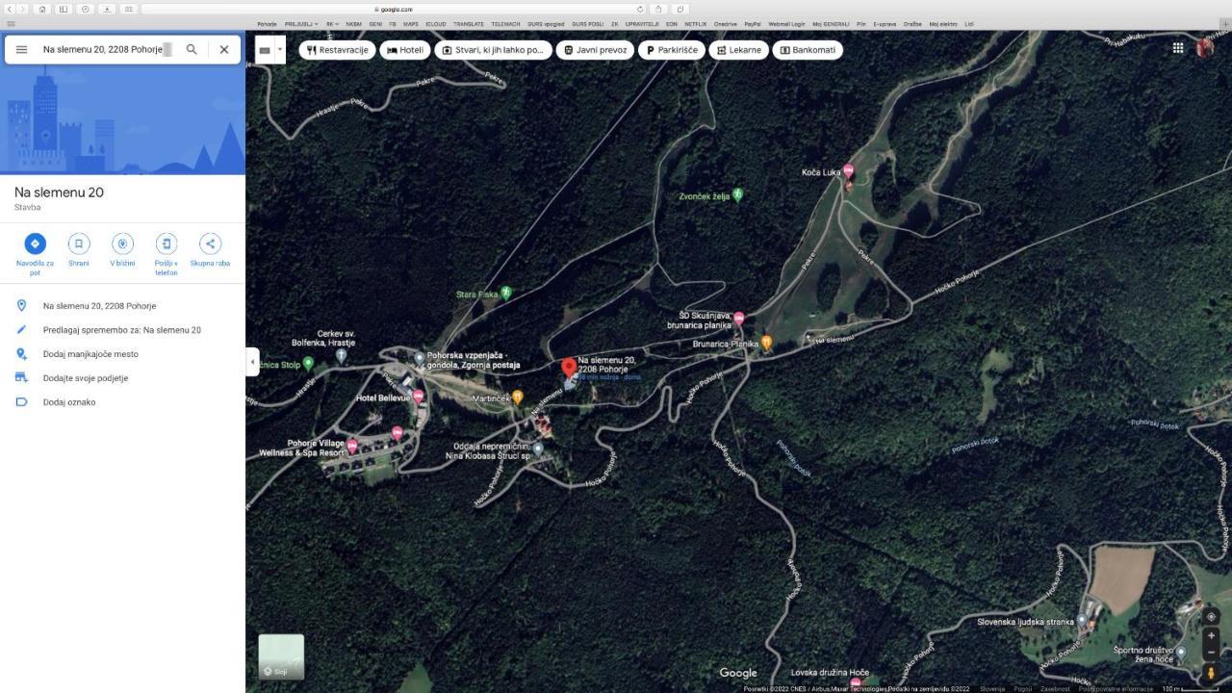Select the Stvari, ki jih lahko po... chip
1232x693 pixels.
click(493, 50)
